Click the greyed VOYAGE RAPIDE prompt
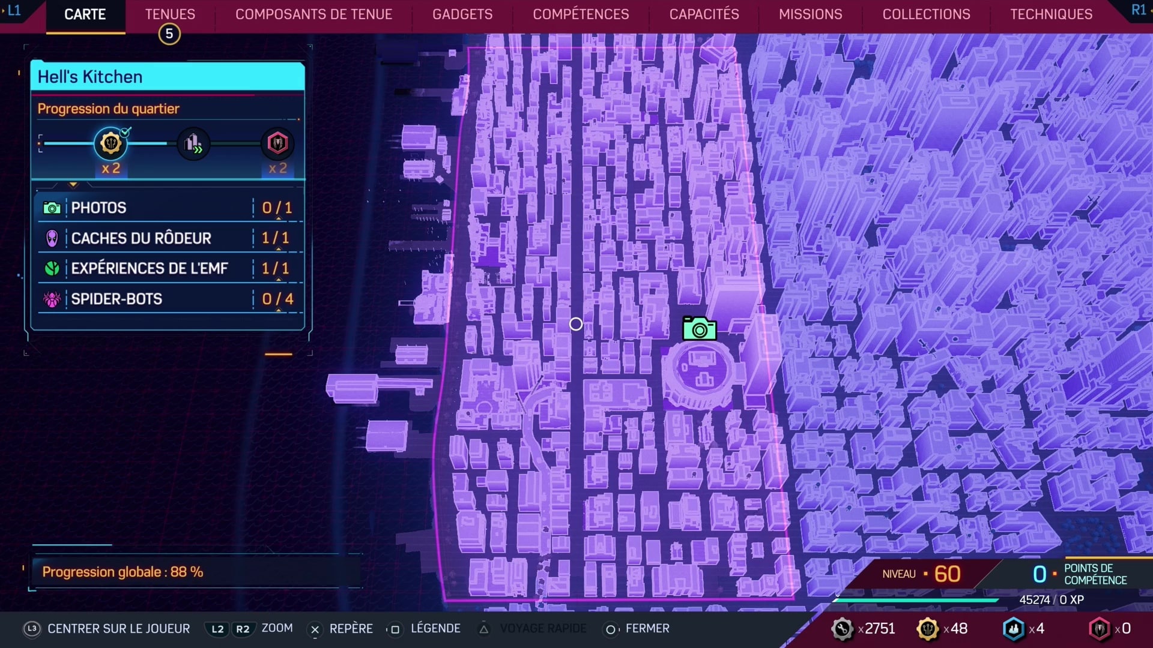This screenshot has width=1153, height=648. (x=543, y=628)
